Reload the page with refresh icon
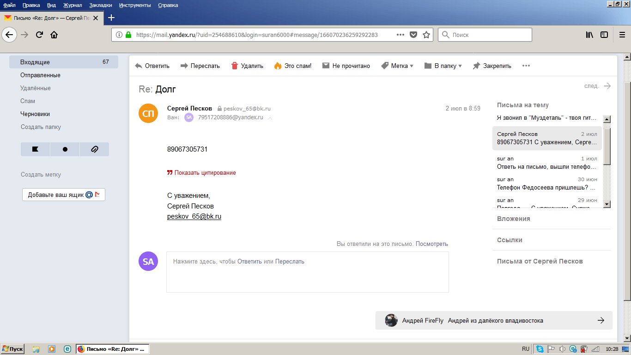631x355 pixels. (39, 35)
